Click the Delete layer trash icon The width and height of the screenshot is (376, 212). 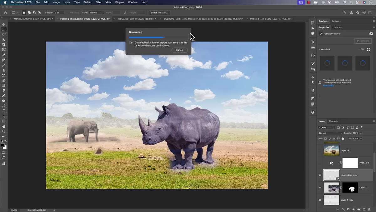click(x=369, y=209)
